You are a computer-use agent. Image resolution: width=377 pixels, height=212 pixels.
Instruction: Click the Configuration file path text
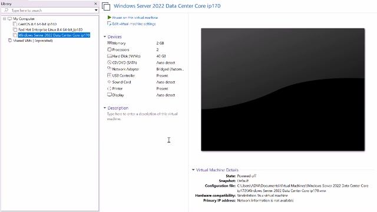point(303,188)
